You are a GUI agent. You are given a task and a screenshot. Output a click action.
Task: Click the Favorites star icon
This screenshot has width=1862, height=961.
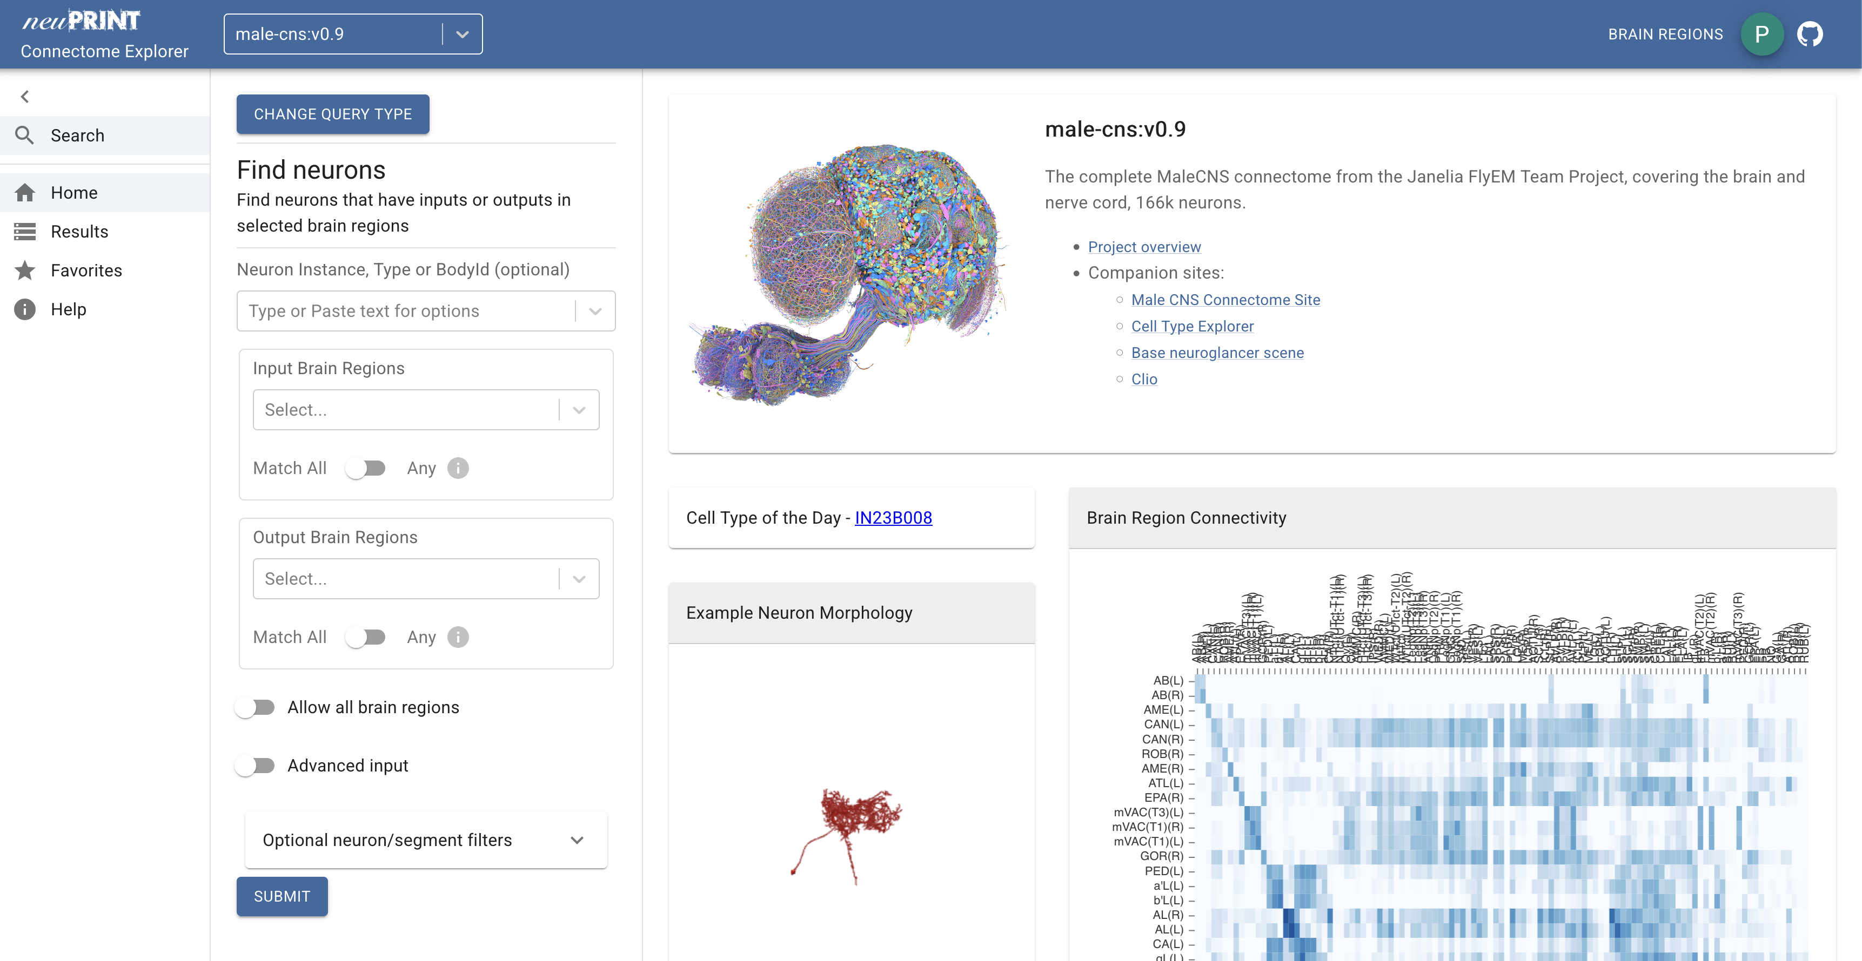coord(24,270)
